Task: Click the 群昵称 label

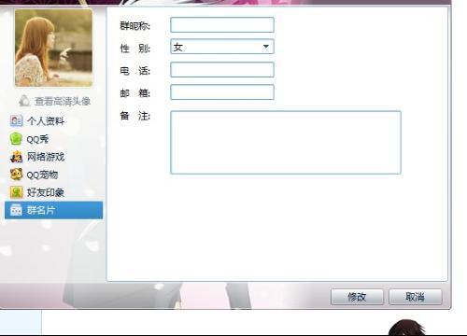Action: [134, 26]
